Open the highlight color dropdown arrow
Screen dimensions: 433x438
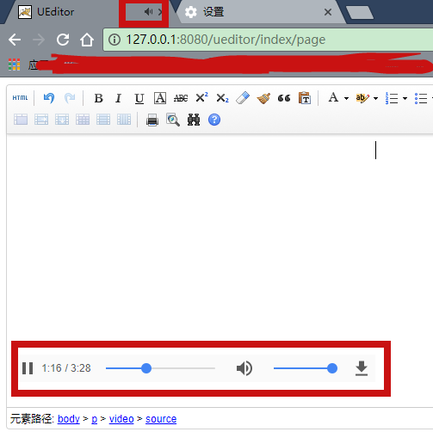(375, 98)
